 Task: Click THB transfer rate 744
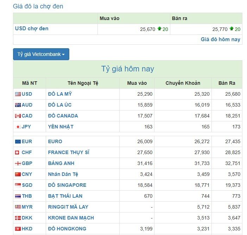click(x=205, y=196)
